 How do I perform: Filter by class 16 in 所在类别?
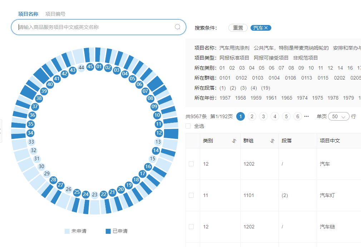[350, 68]
